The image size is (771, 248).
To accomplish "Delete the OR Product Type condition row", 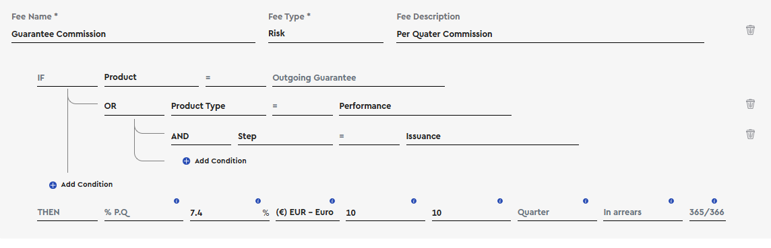I will tap(750, 104).
